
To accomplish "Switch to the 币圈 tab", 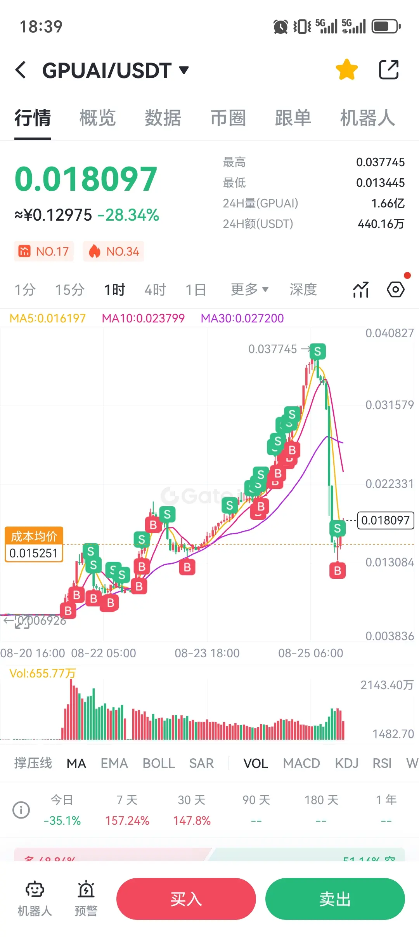I will (228, 118).
